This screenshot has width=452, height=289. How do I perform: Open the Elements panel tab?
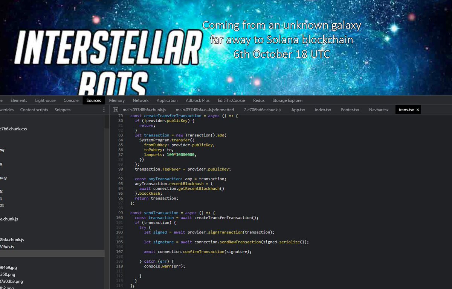19,100
